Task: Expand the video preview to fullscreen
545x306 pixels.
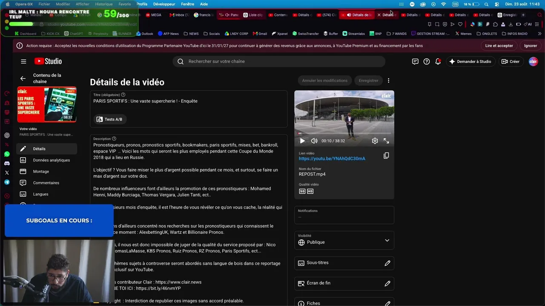Action: click(386, 141)
